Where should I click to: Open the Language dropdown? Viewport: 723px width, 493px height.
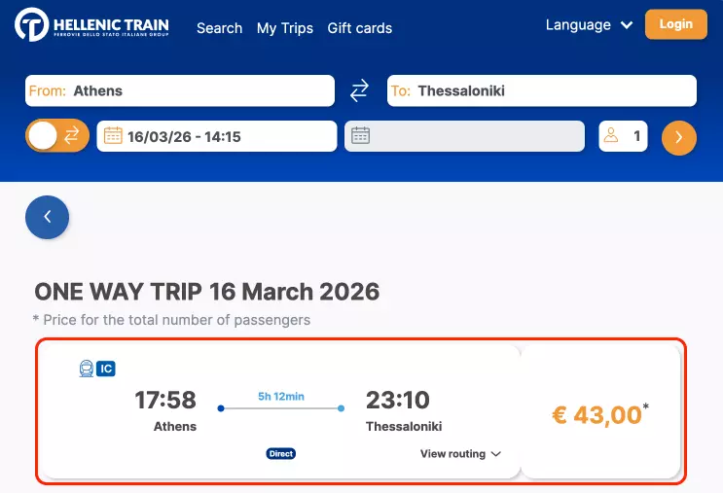[x=589, y=25]
